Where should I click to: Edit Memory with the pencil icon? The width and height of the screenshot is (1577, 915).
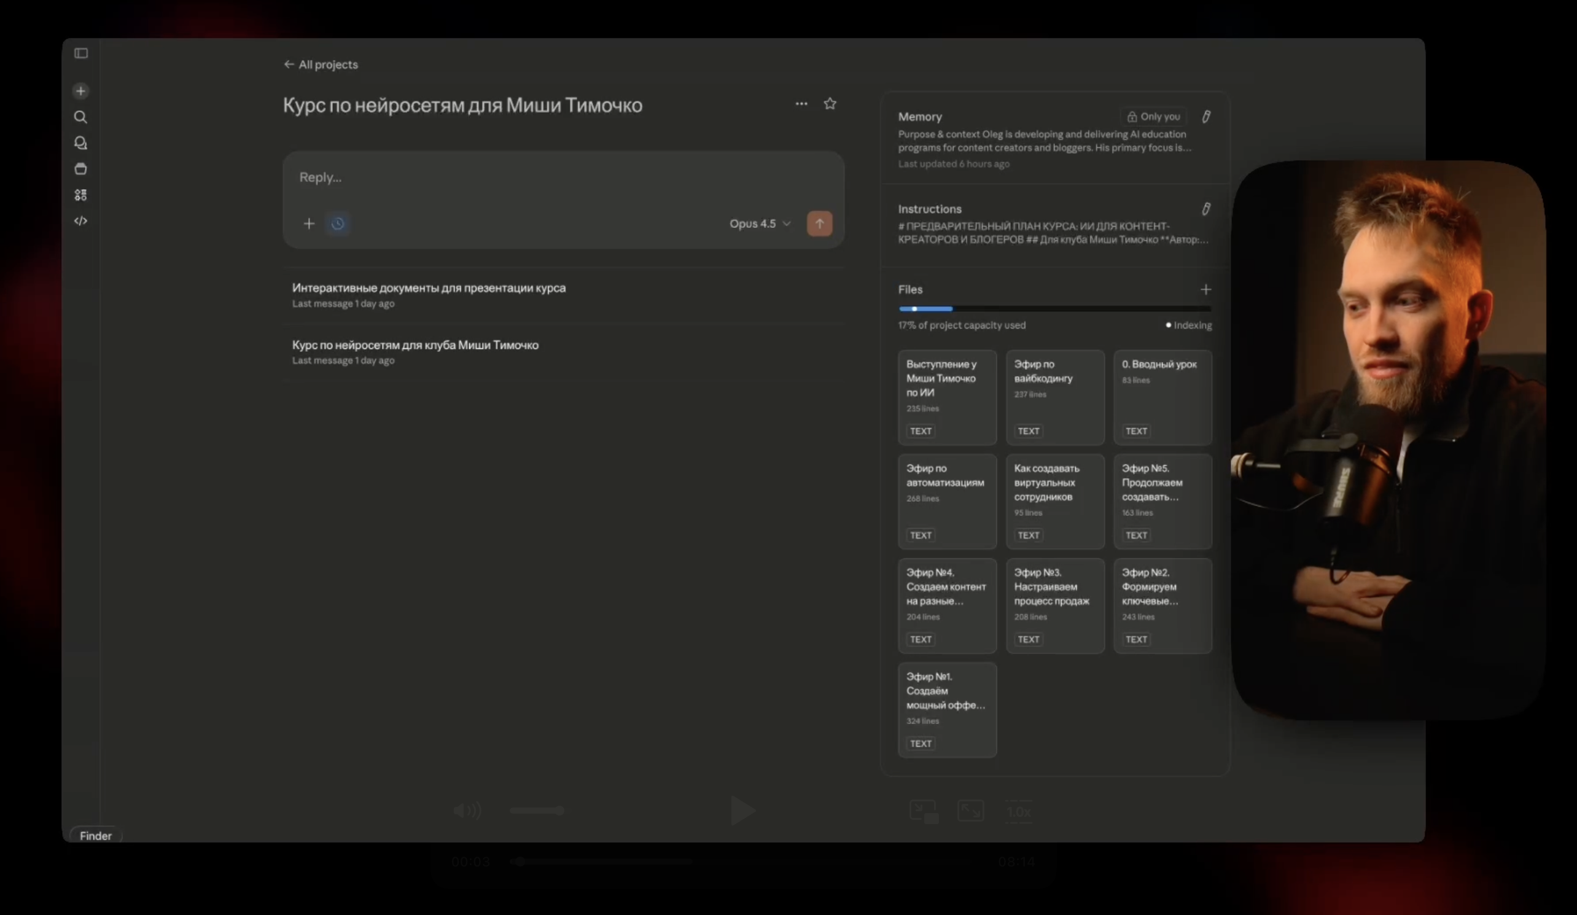click(1206, 117)
